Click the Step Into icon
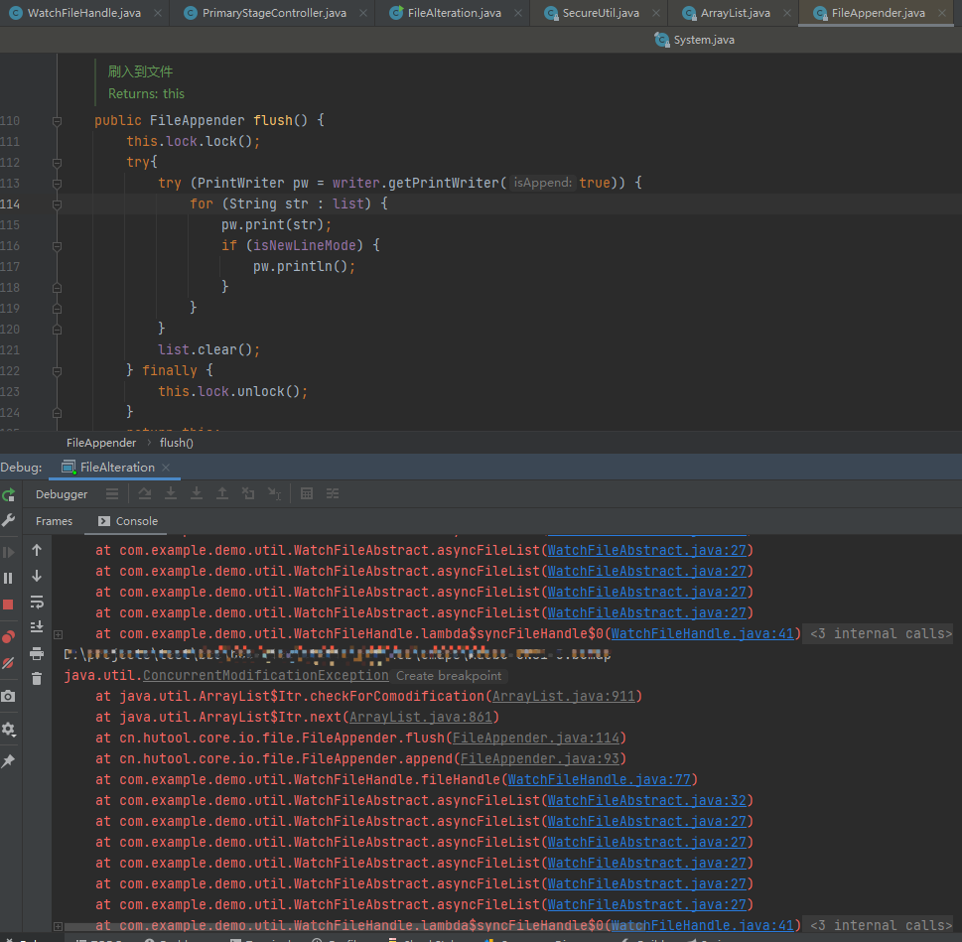The image size is (962, 942). [171, 493]
